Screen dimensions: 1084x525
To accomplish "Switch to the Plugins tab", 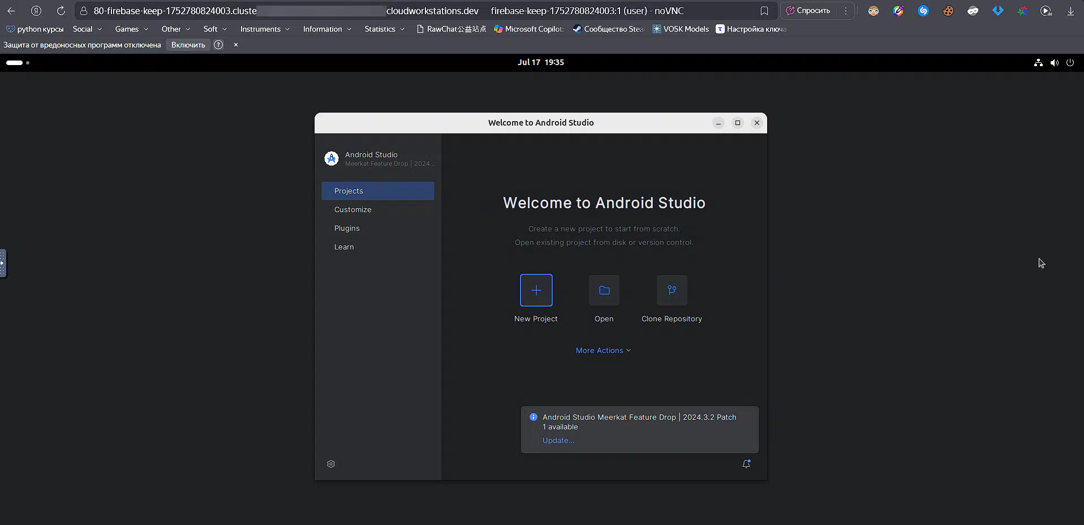I will coord(378,228).
